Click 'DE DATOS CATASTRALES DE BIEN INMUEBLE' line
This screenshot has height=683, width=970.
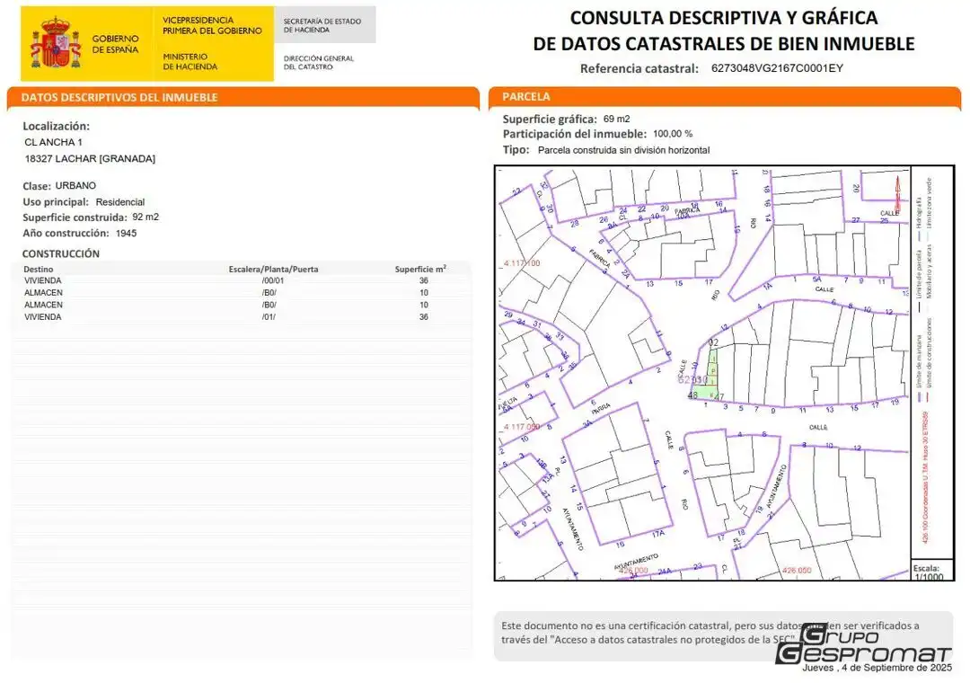click(724, 44)
